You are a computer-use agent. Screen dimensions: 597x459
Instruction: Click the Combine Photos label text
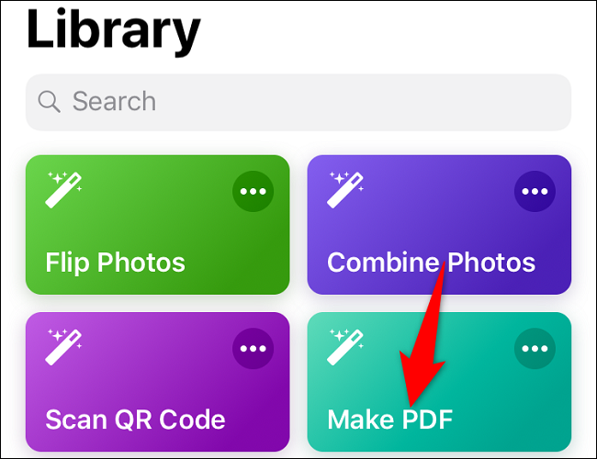click(x=432, y=263)
